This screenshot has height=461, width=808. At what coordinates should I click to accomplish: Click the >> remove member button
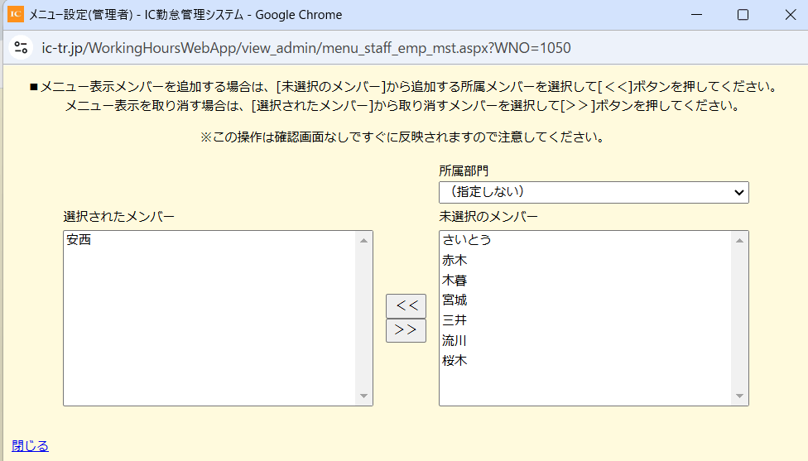pyautogui.click(x=406, y=330)
